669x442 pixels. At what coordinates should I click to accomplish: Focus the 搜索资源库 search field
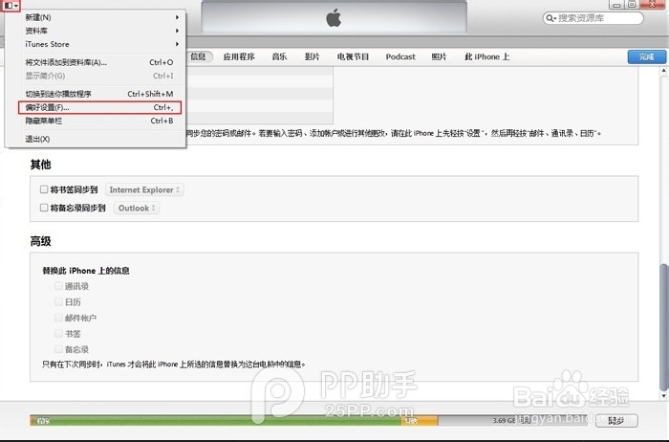[x=593, y=18]
